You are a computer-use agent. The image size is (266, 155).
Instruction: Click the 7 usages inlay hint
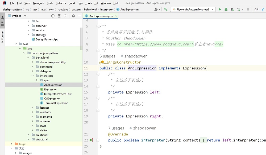[x=116, y=128]
